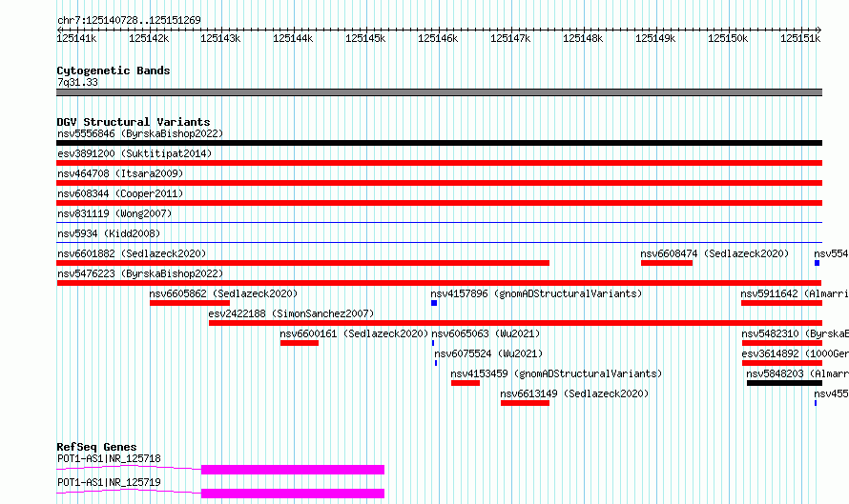Open the nsv6601882 (Sedlazeck2020) label
849x504 pixels.
coord(132,253)
